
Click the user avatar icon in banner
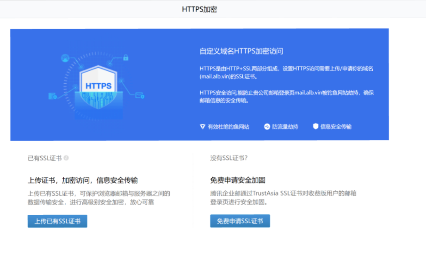point(65,58)
